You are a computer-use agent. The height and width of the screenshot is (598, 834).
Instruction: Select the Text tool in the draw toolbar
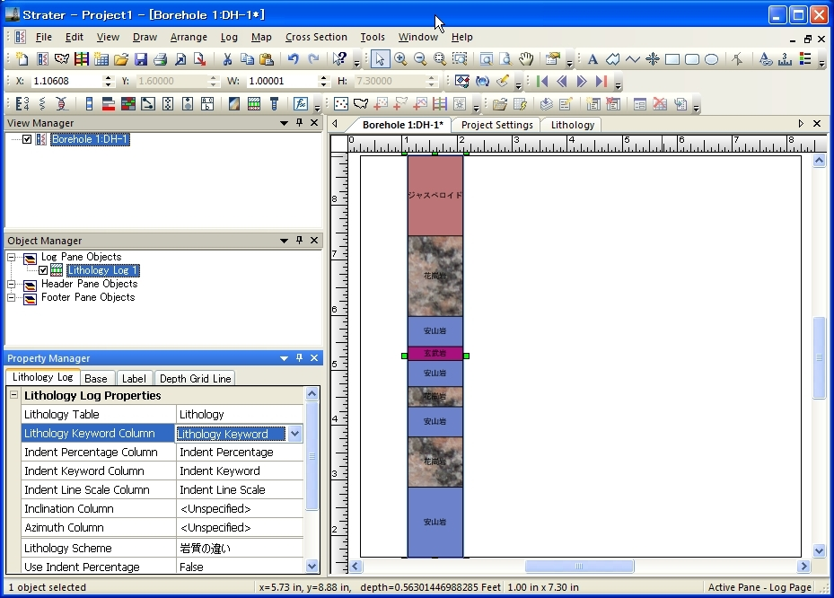pyautogui.click(x=593, y=59)
